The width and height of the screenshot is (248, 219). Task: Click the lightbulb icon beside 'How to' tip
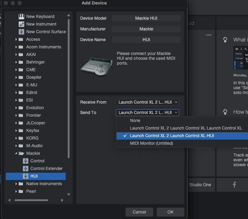click(225, 112)
